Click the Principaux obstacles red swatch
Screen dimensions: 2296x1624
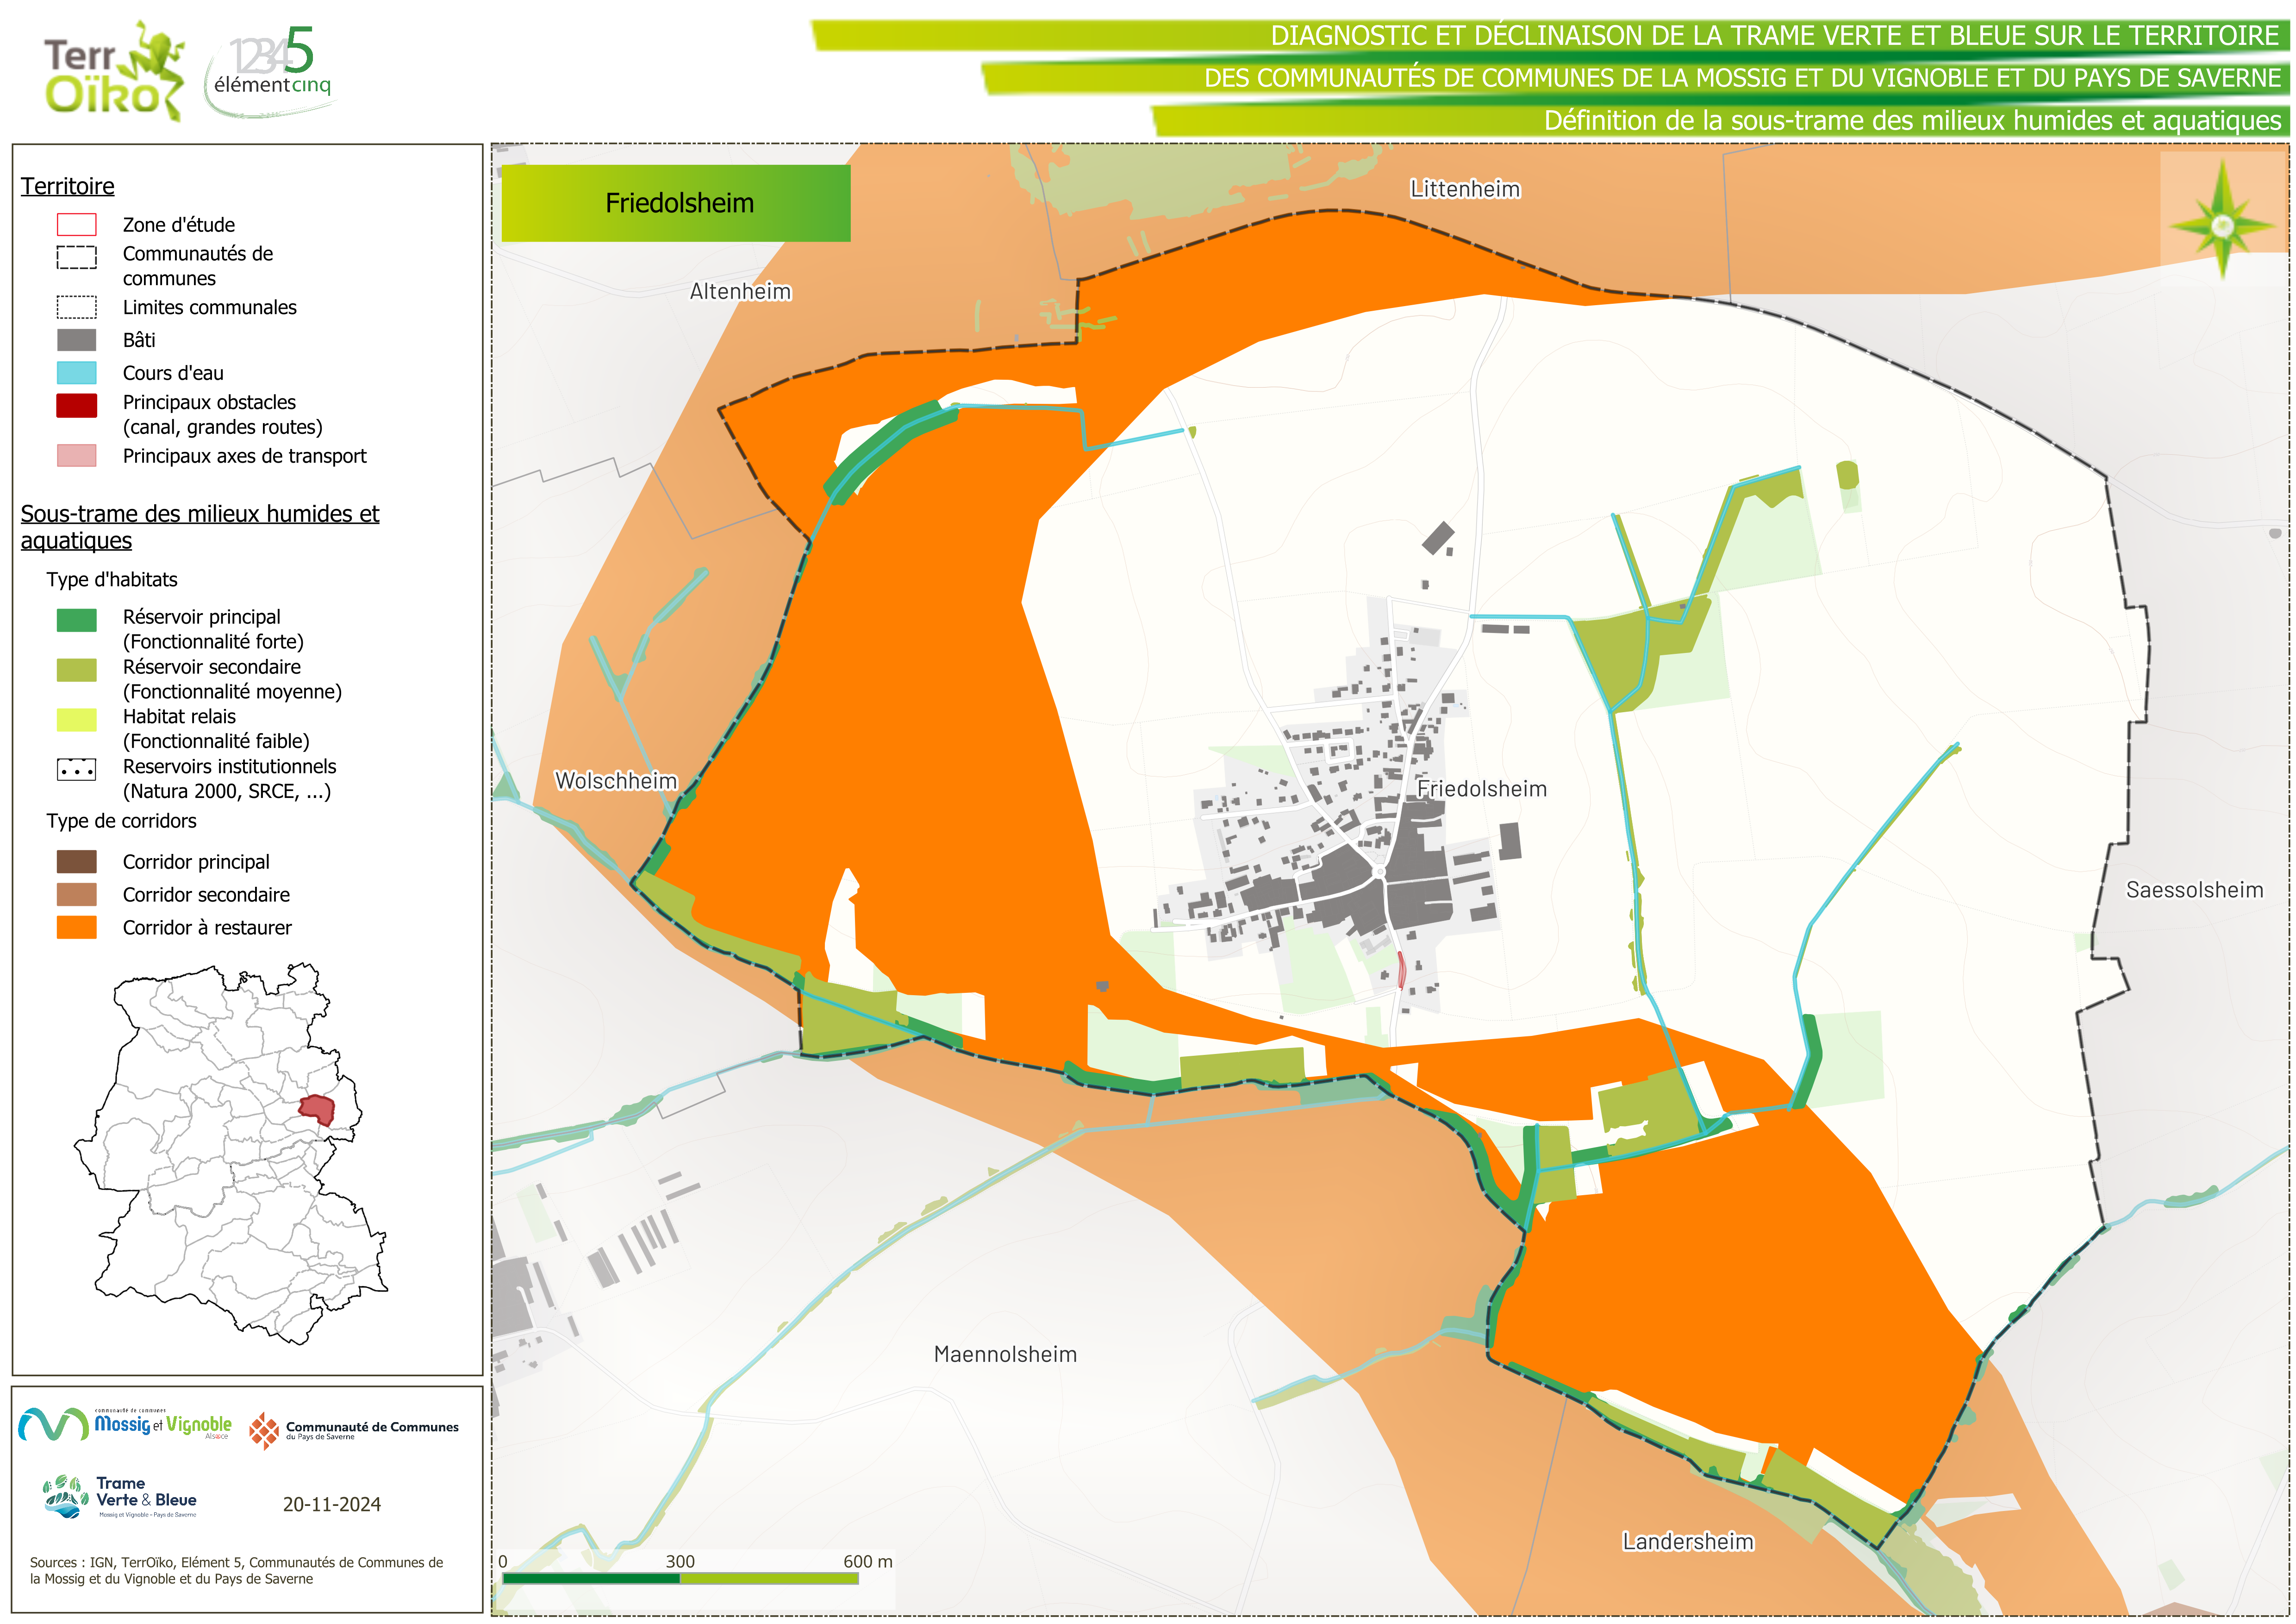tap(77, 405)
